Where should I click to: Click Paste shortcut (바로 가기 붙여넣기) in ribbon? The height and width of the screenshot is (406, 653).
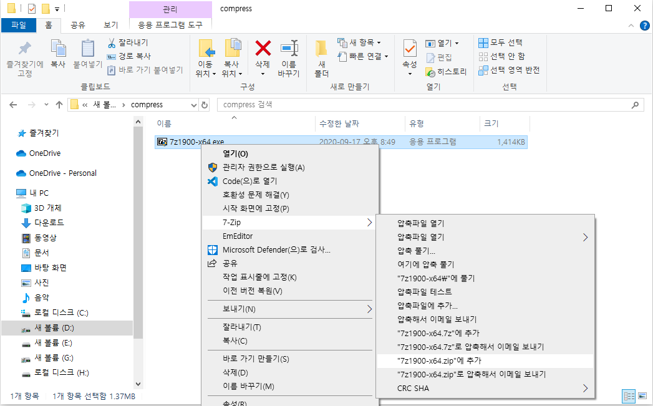click(x=145, y=70)
